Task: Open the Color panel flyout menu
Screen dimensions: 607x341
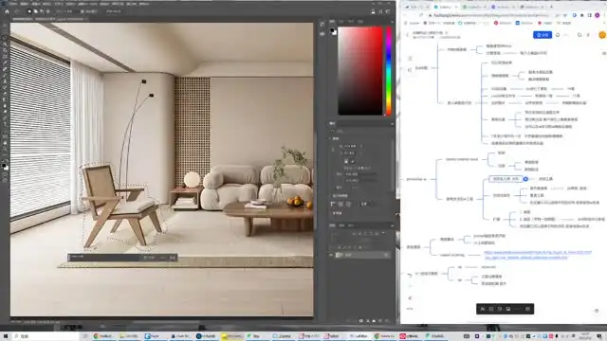Action: [392, 22]
